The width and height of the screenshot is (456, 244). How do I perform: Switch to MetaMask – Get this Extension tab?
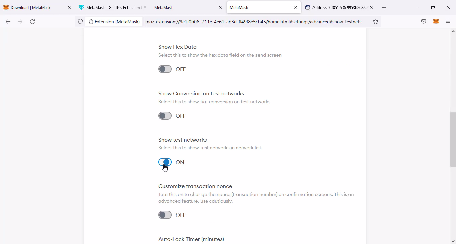click(111, 7)
